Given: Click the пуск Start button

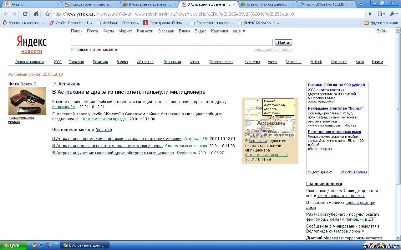Looking at the screenshot, I should click(x=14, y=245).
